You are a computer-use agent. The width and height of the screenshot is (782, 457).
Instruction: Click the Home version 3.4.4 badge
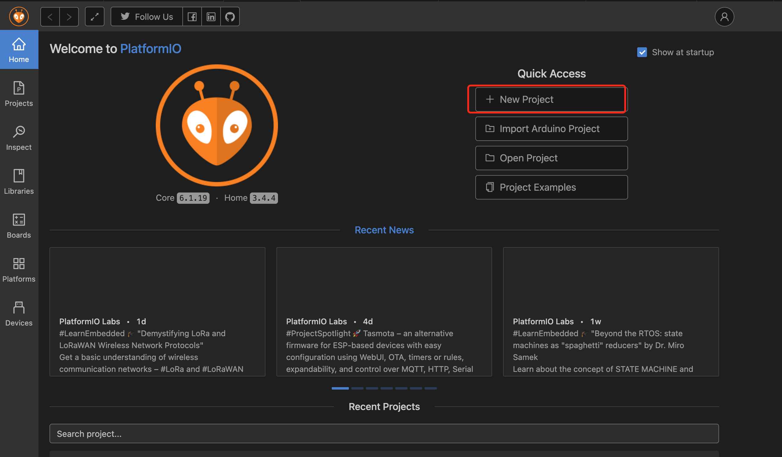(264, 198)
